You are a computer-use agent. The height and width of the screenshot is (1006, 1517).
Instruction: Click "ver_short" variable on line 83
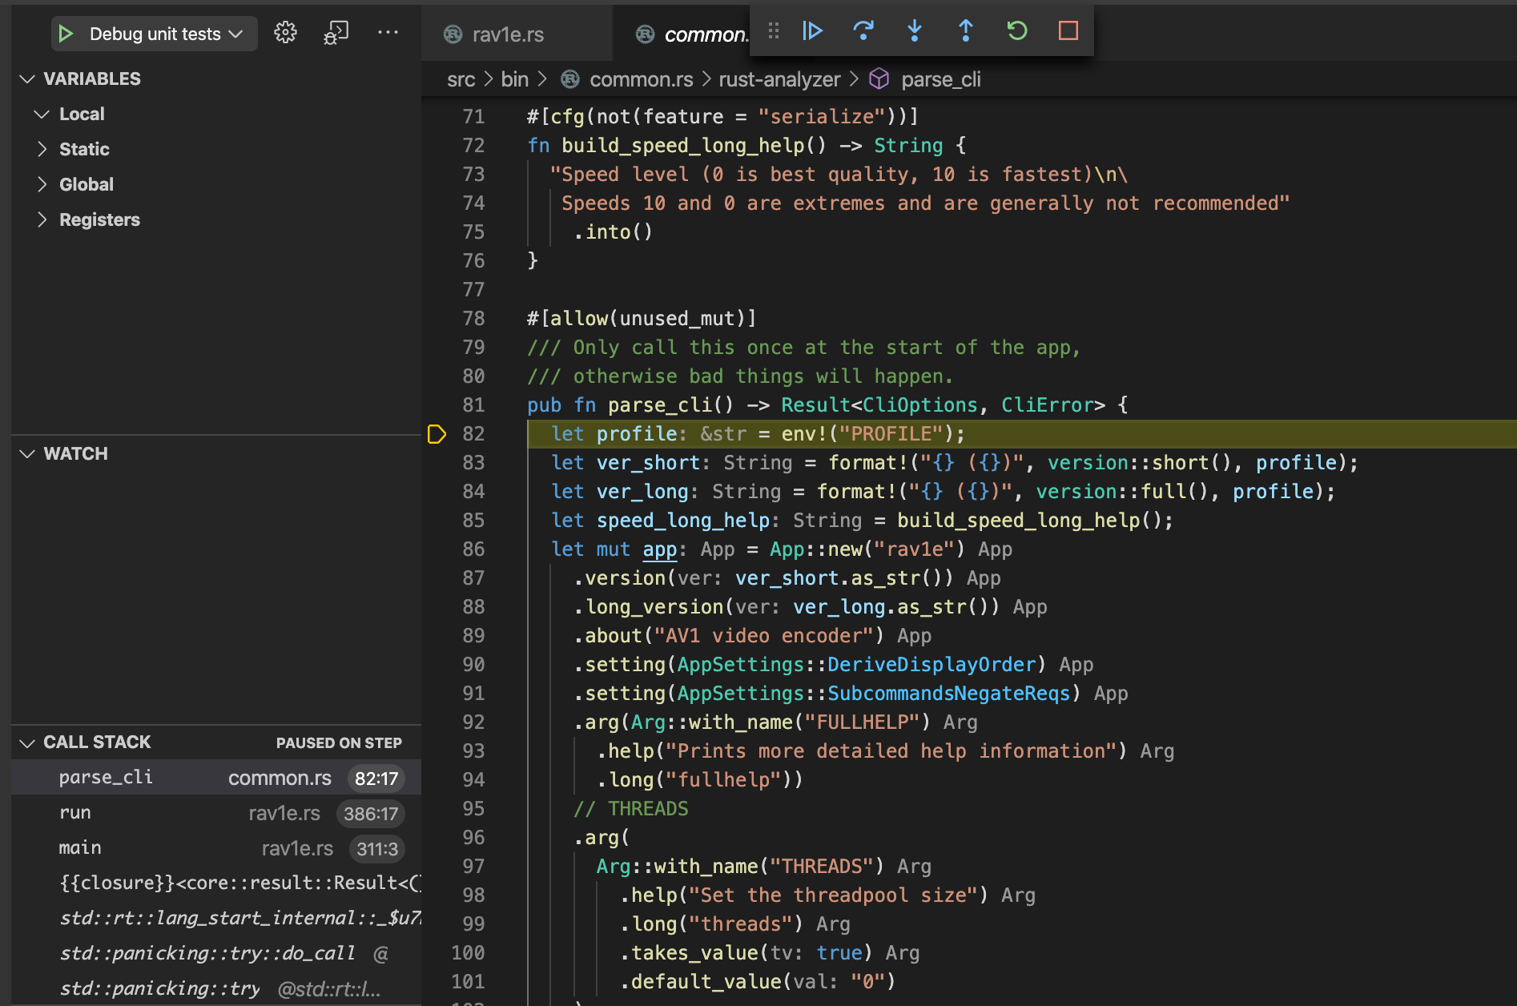pyautogui.click(x=648, y=463)
